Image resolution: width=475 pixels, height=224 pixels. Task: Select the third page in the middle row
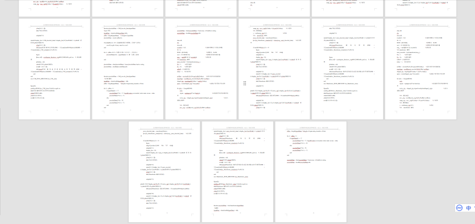tap(201, 69)
